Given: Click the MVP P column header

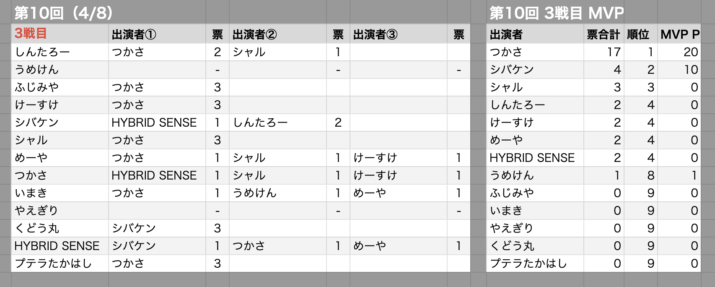Looking at the screenshot, I should tap(679, 34).
